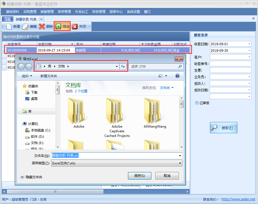The height and width of the screenshot is (204, 258).
Task: Click the refresh icon beside the path bar
Action: [123, 67]
